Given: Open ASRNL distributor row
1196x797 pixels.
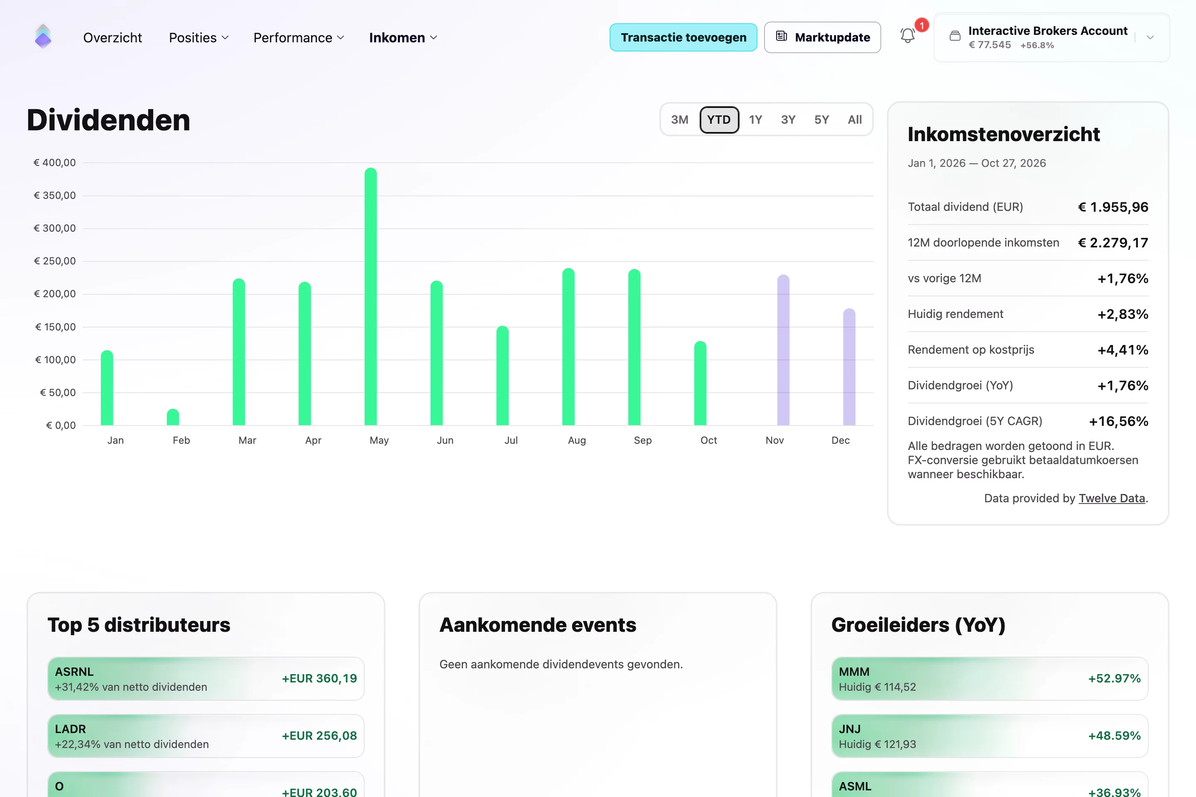Looking at the screenshot, I should (206, 679).
